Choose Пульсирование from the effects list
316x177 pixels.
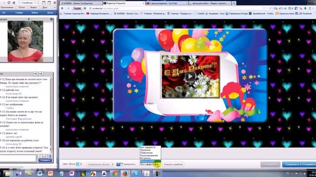(149, 155)
